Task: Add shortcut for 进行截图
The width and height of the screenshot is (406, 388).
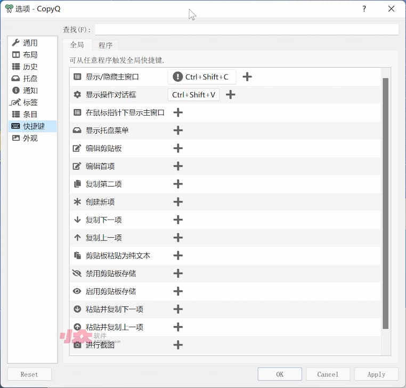Action: pos(178,345)
